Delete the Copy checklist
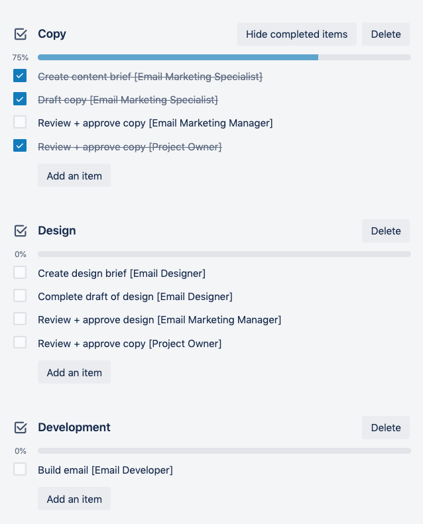Image resolution: width=423 pixels, height=524 pixels. tap(386, 34)
